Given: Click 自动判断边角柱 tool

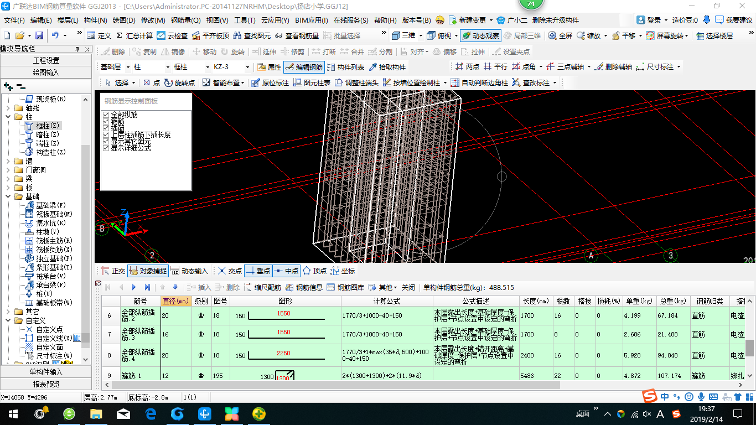Looking at the screenshot, I should pos(479,82).
